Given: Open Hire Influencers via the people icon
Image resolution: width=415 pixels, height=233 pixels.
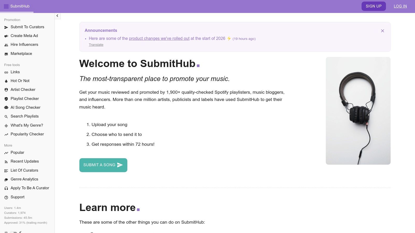Looking at the screenshot, I should tap(6, 45).
